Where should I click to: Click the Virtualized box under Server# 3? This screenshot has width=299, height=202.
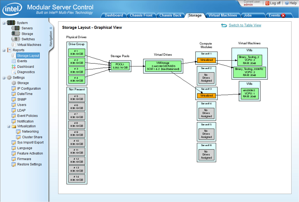click(x=206, y=96)
